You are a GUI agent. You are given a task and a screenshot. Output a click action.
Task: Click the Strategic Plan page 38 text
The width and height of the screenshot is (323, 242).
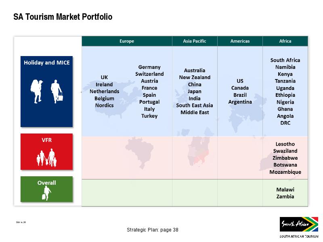pos(153,230)
